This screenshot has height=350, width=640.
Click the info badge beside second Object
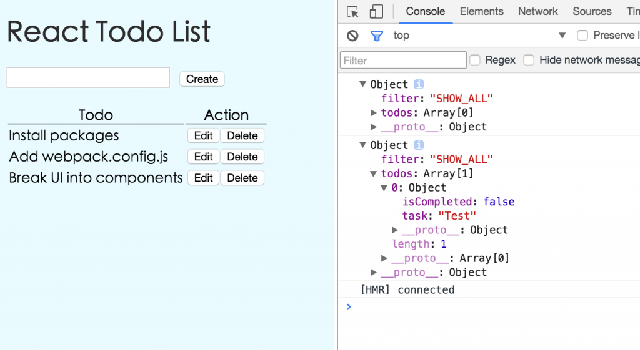pyautogui.click(x=419, y=145)
